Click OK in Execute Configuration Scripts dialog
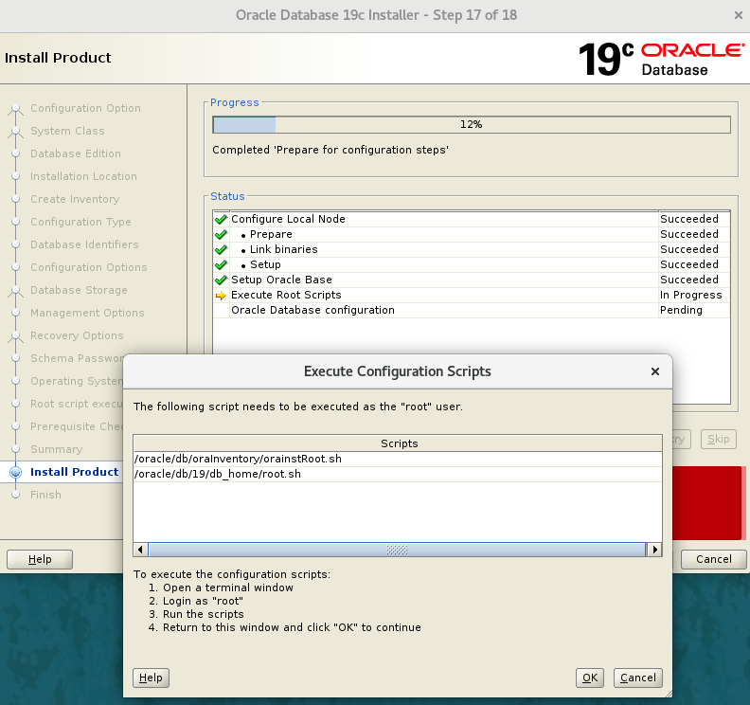The width and height of the screenshot is (750, 705). tap(589, 678)
